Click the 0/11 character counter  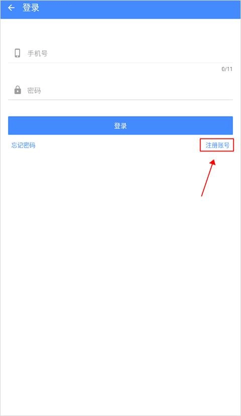(227, 69)
